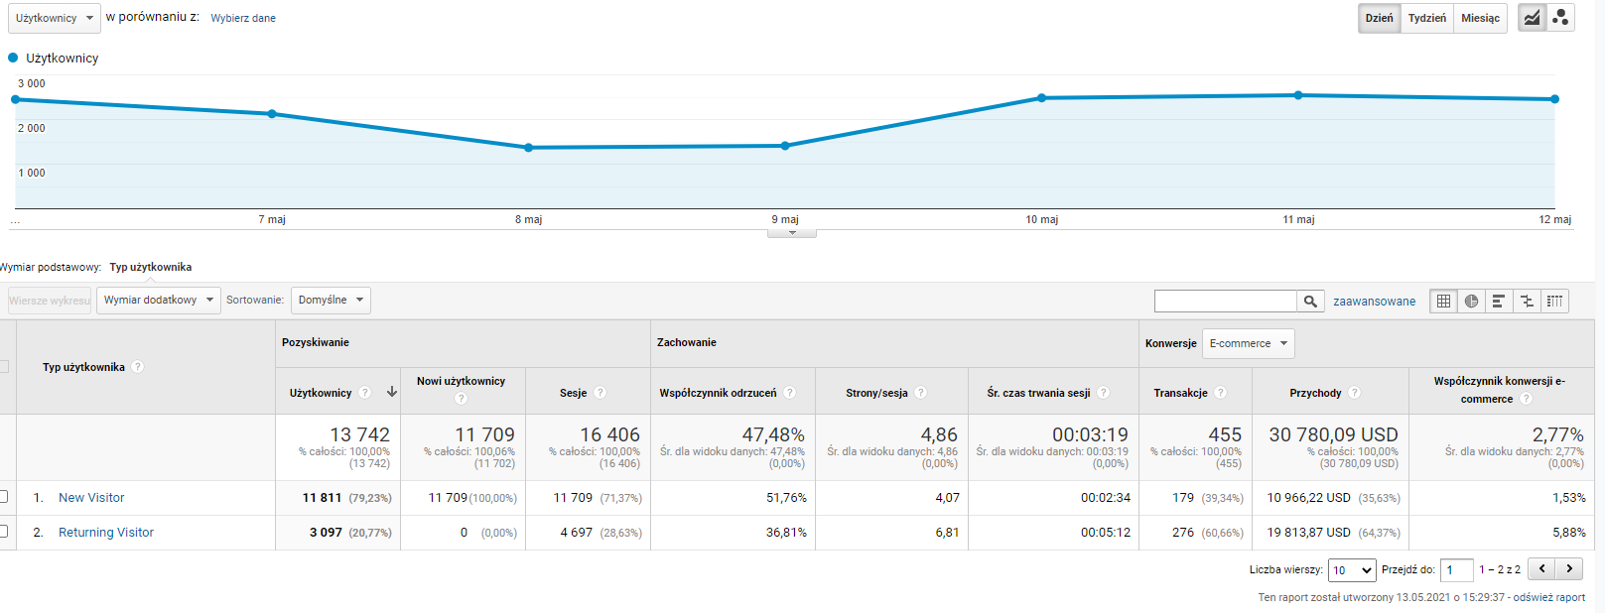The width and height of the screenshot is (1605, 613).
Task: Open help for Współczynnik konwersji e-commerce
Action: [1527, 399]
